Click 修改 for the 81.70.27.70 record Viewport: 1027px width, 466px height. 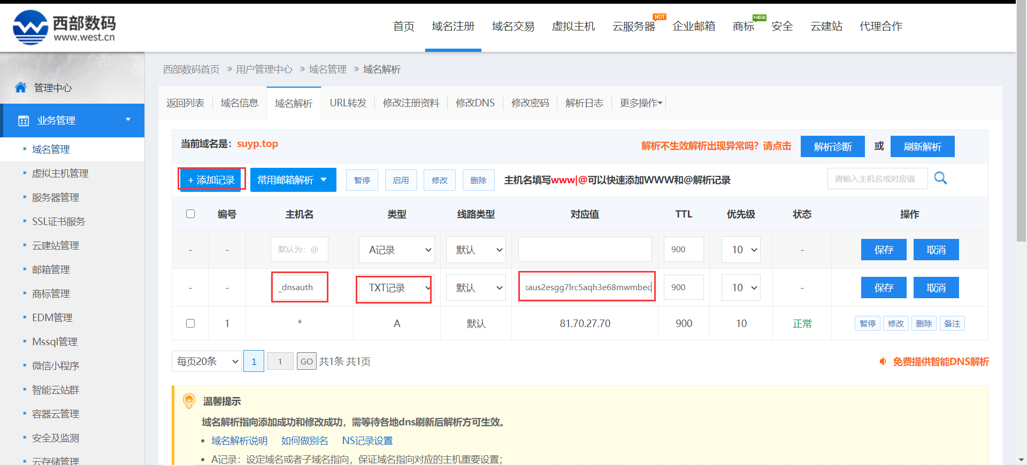click(896, 323)
